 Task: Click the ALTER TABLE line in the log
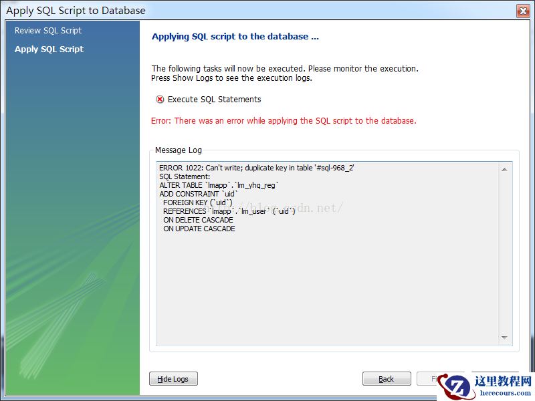[219, 185]
